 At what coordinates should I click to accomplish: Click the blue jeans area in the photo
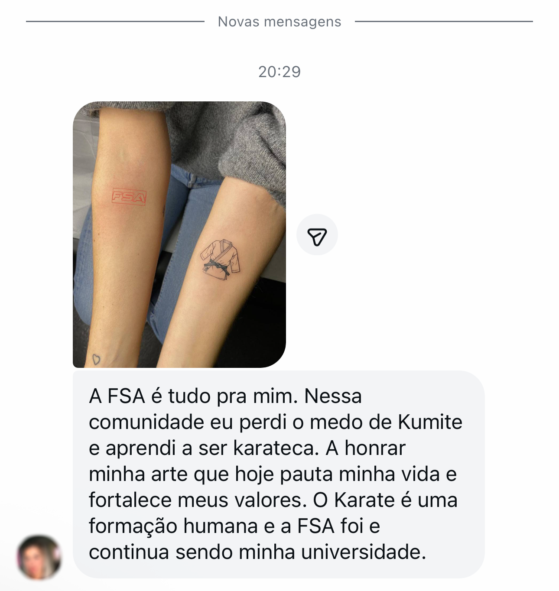182,243
